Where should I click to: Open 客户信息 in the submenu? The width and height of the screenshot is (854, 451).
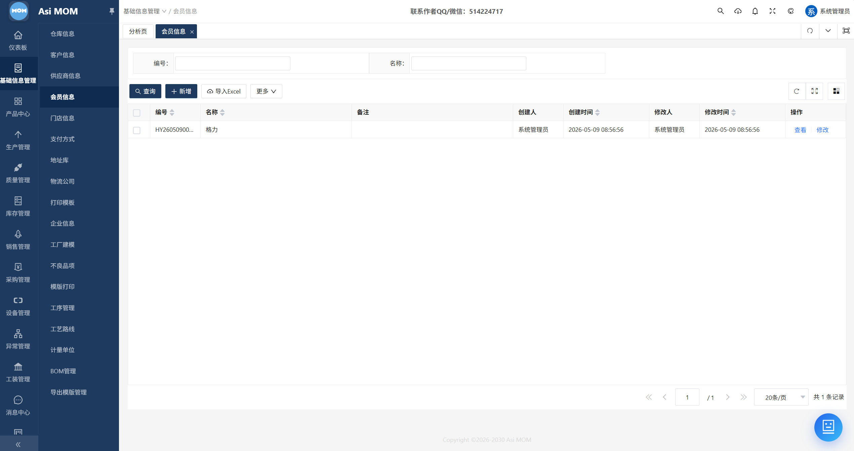click(63, 55)
